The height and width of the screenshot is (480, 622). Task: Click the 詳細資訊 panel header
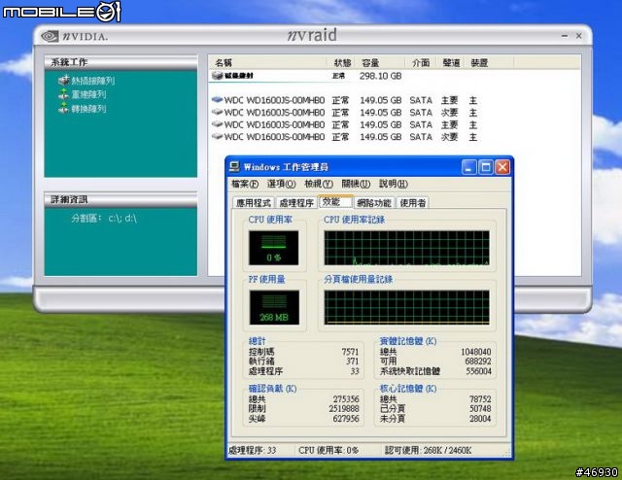tap(121, 199)
